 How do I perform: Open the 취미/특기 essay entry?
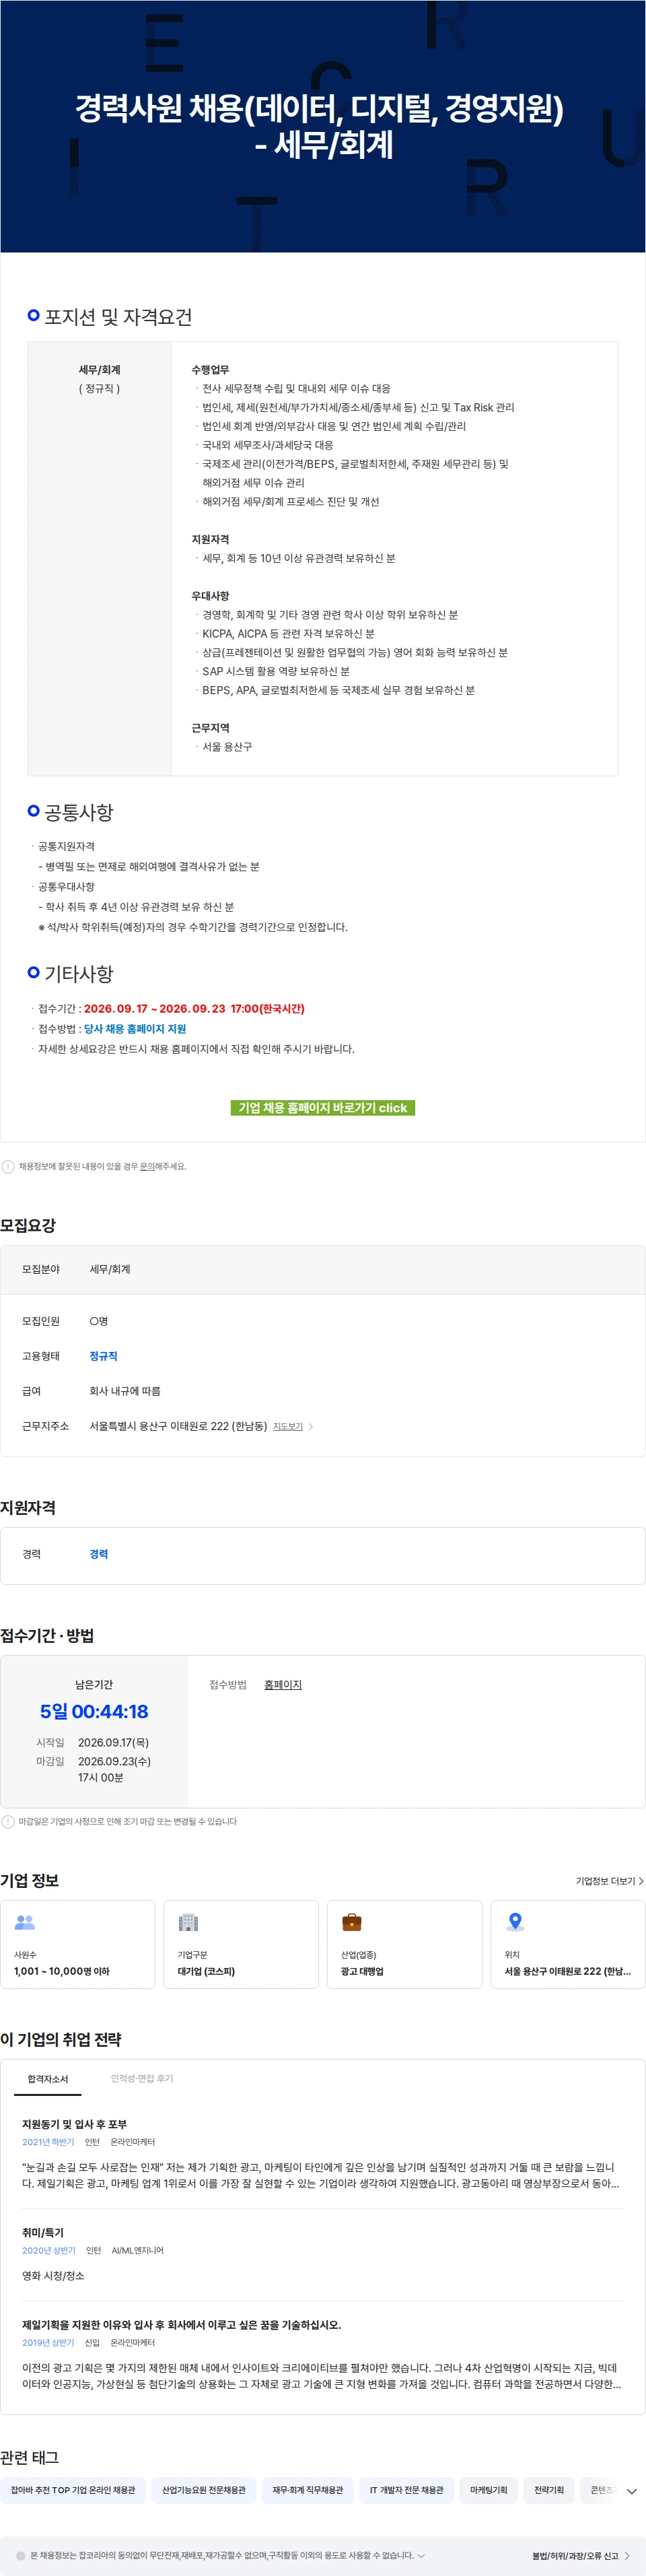(x=43, y=2233)
